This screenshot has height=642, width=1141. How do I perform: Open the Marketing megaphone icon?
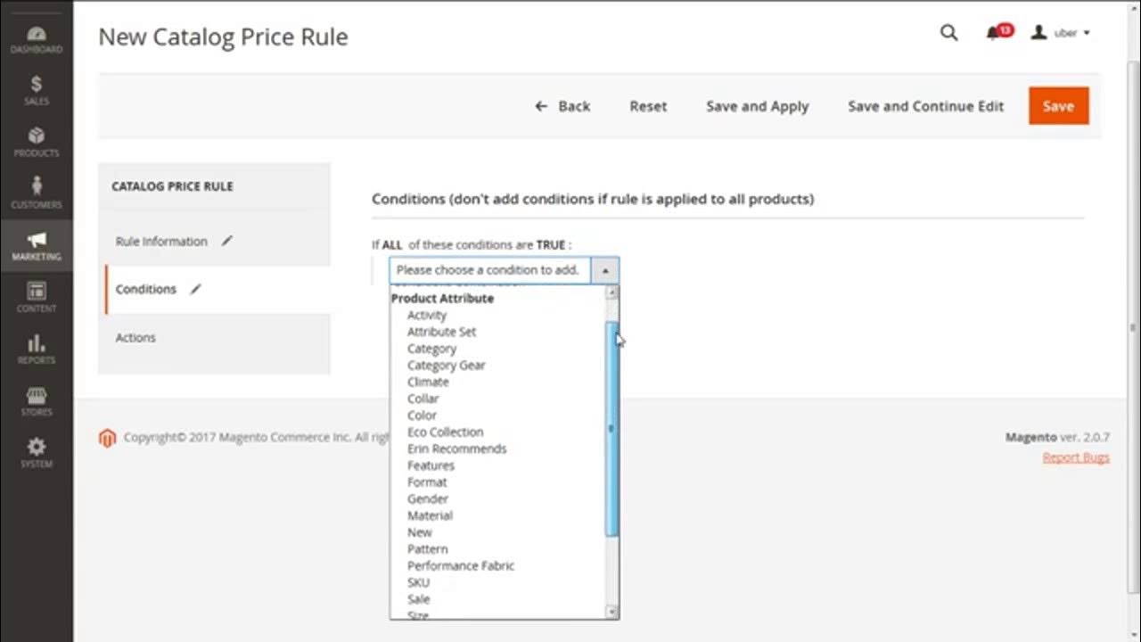click(x=37, y=239)
